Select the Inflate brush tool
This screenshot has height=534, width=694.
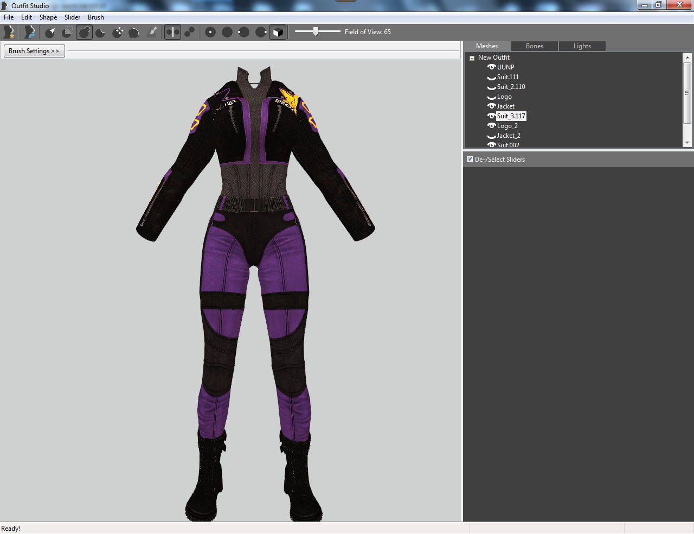coord(84,32)
